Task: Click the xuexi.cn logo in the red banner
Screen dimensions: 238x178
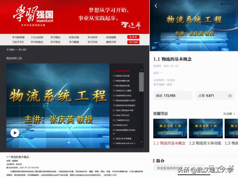Action: pyautogui.click(x=33, y=16)
